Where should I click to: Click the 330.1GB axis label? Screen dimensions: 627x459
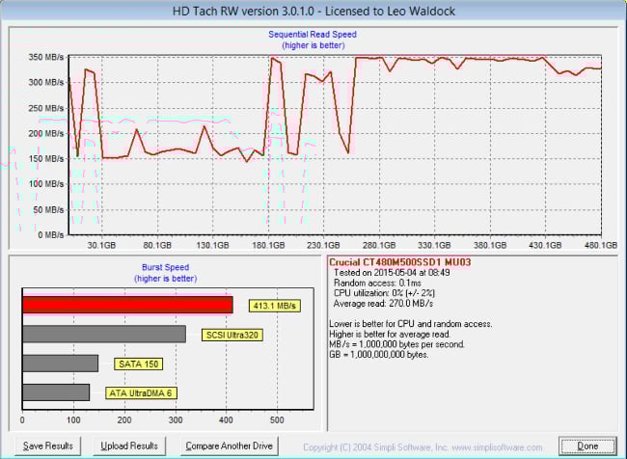(x=434, y=245)
